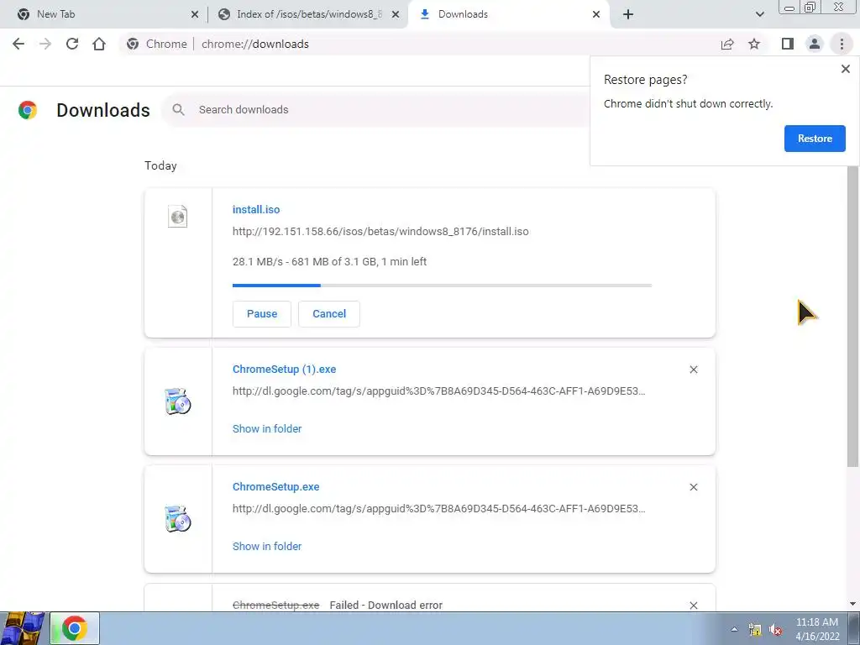The width and height of the screenshot is (860, 645).
Task: Click the Chrome site info chip in address bar
Action: coord(157,44)
